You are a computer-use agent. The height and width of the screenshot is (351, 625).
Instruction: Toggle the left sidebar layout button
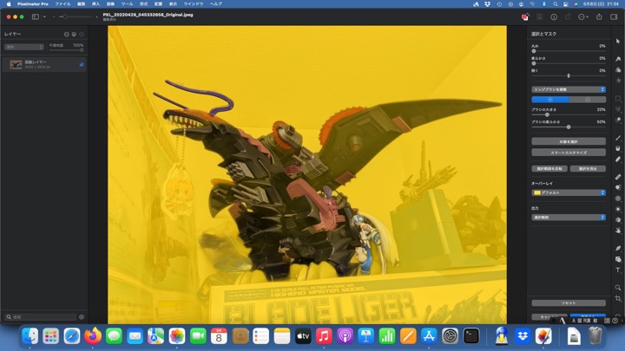click(x=36, y=16)
